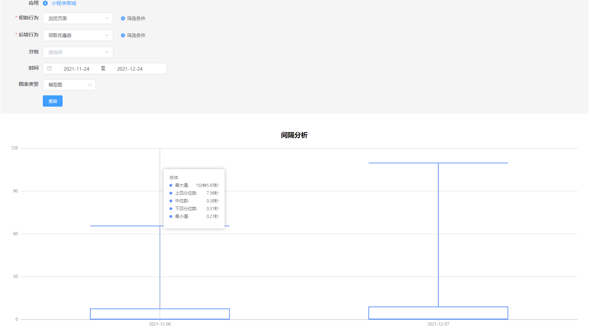Click the chart title 间隔分析
This screenshot has height=327, width=589.
[294, 135]
